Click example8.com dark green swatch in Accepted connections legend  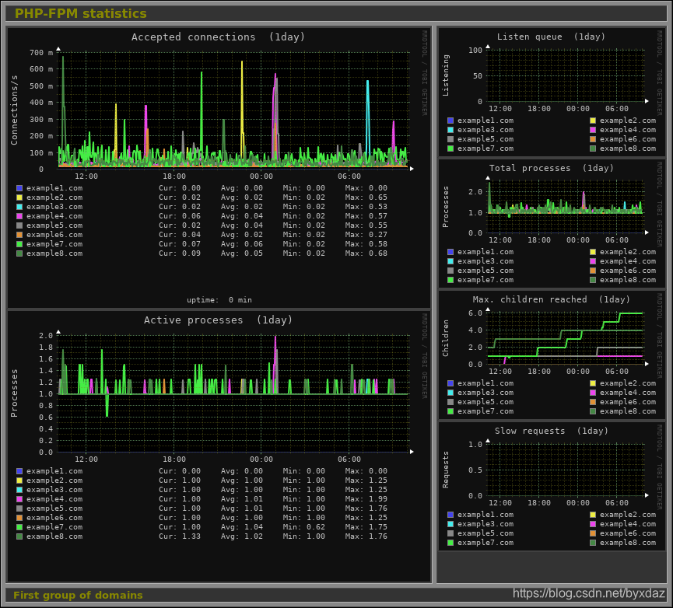click(19, 253)
